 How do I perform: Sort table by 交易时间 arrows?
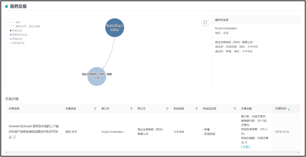(289, 109)
